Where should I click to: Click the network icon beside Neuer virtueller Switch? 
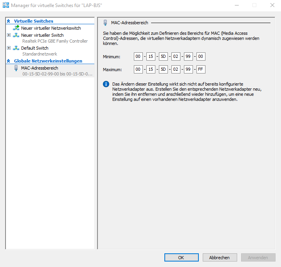point(16,35)
